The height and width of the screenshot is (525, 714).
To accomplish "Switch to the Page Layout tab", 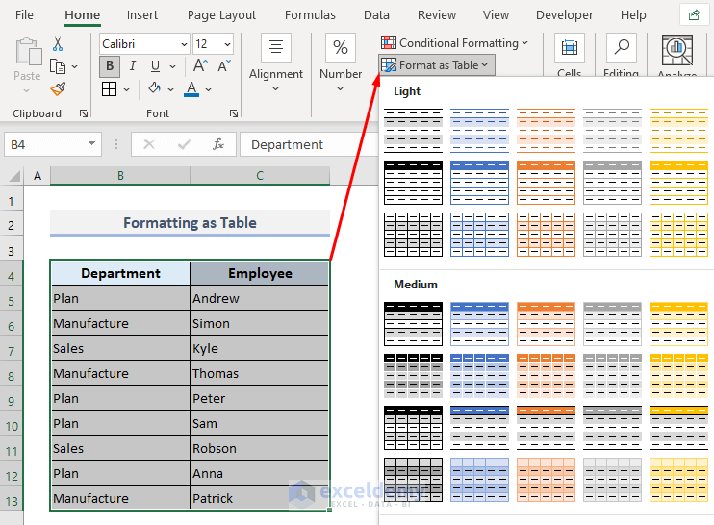I will click(221, 15).
